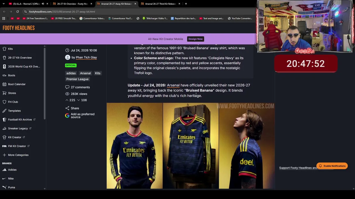Screen dimensions: 355x199
Task: Mute the A.L.A tab audio speaker icon
Action: click(43, 4)
